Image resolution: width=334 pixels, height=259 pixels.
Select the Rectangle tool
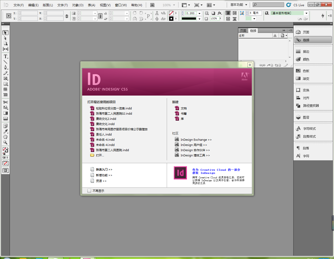[5, 84]
